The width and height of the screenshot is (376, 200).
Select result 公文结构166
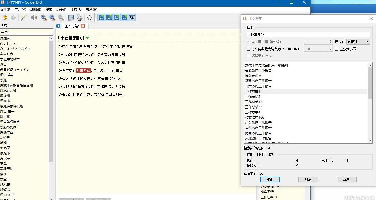pyautogui.click(x=255, y=118)
